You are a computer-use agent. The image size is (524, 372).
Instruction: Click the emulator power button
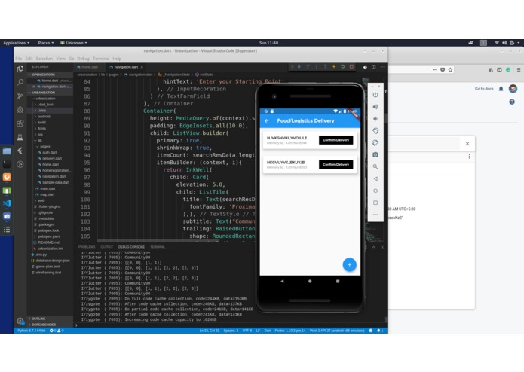[x=375, y=95]
